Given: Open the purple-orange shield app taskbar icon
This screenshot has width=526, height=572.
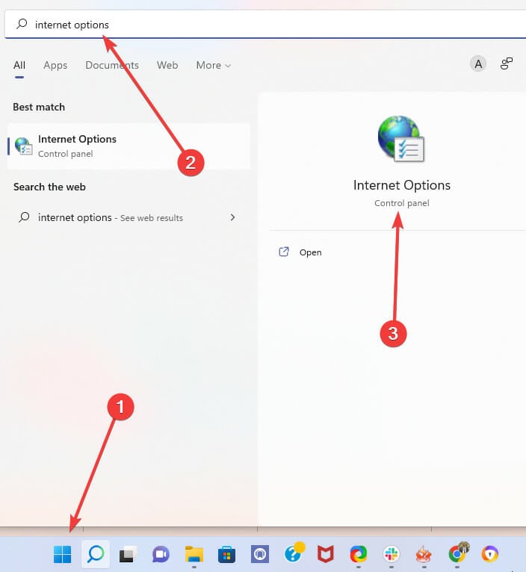Looking at the screenshot, I should pyautogui.click(x=490, y=554).
